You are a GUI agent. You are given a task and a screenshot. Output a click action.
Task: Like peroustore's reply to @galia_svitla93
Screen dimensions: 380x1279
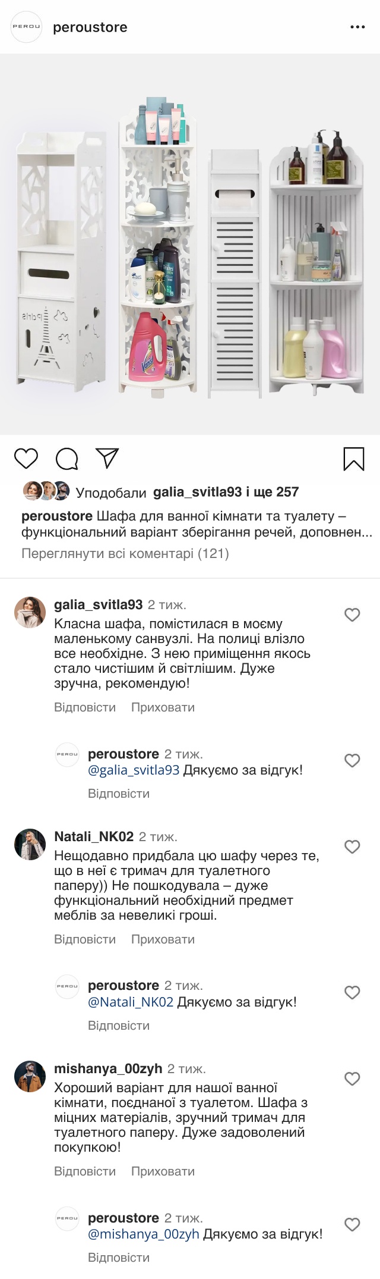click(x=352, y=760)
